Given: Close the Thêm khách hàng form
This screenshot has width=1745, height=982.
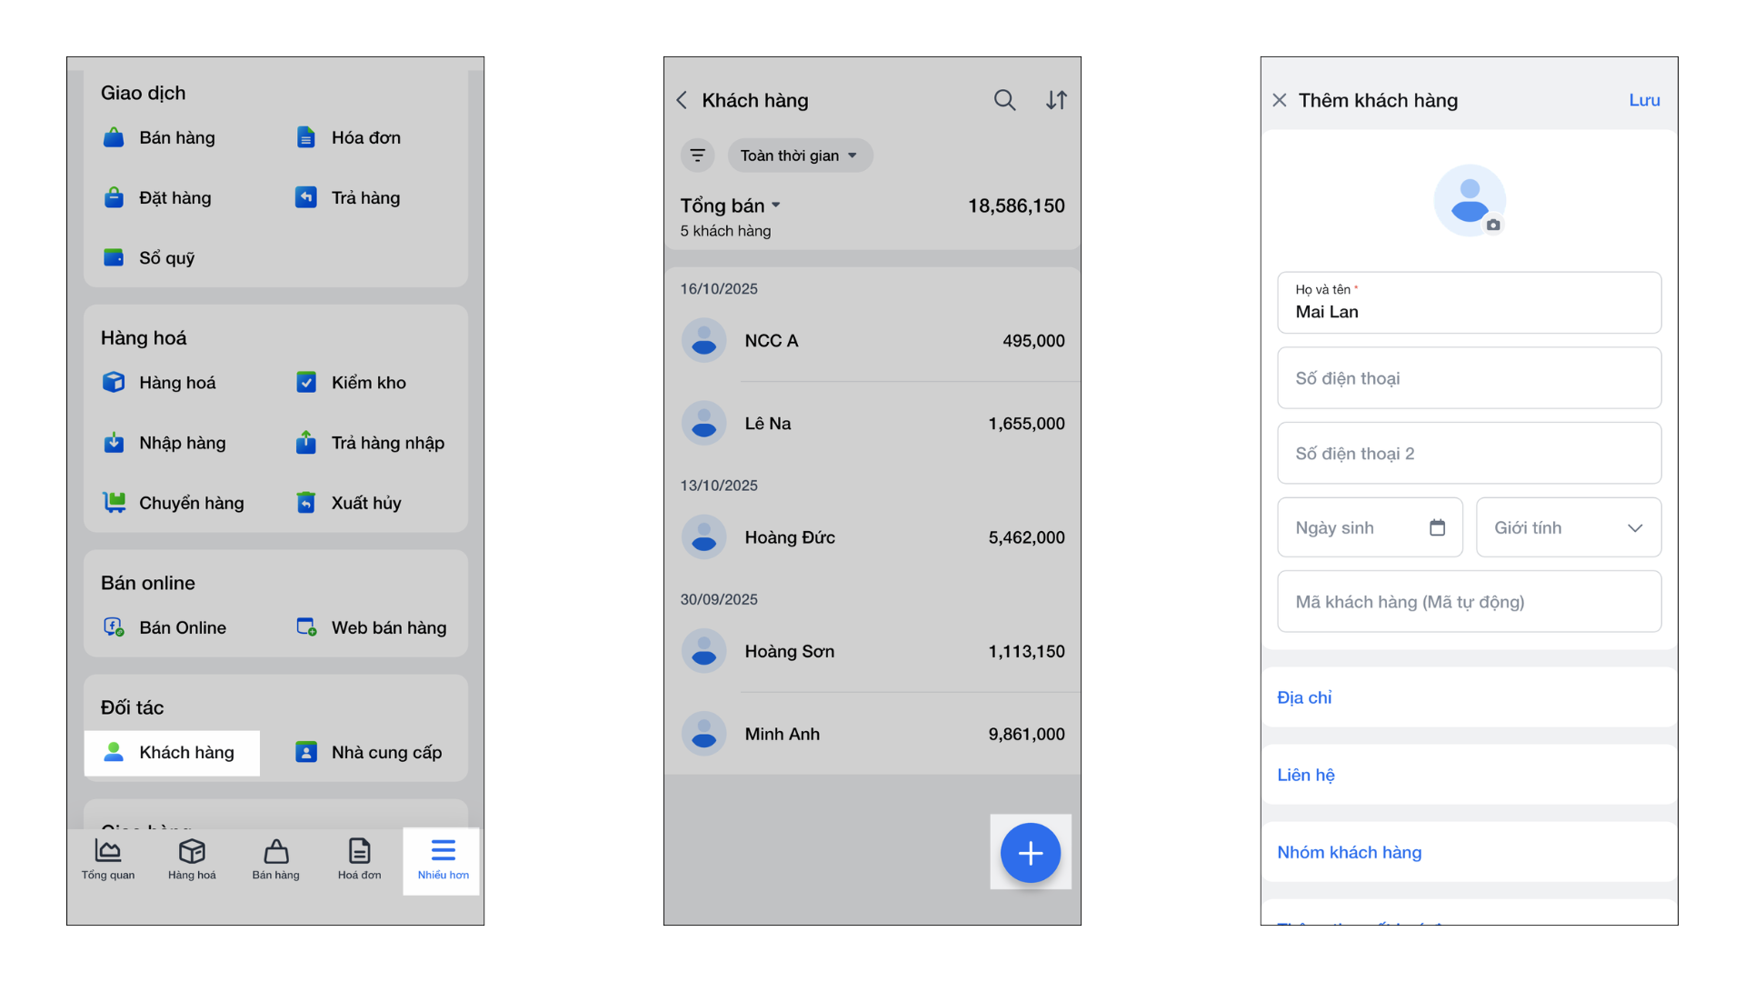Looking at the screenshot, I should tap(1280, 100).
